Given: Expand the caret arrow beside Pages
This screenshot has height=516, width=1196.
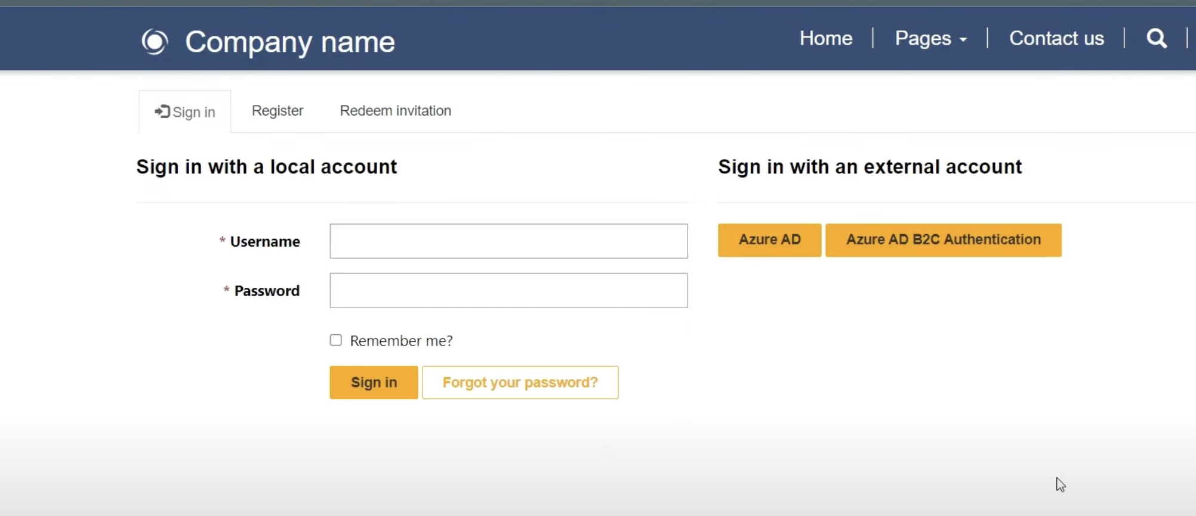Looking at the screenshot, I should tap(963, 40).
